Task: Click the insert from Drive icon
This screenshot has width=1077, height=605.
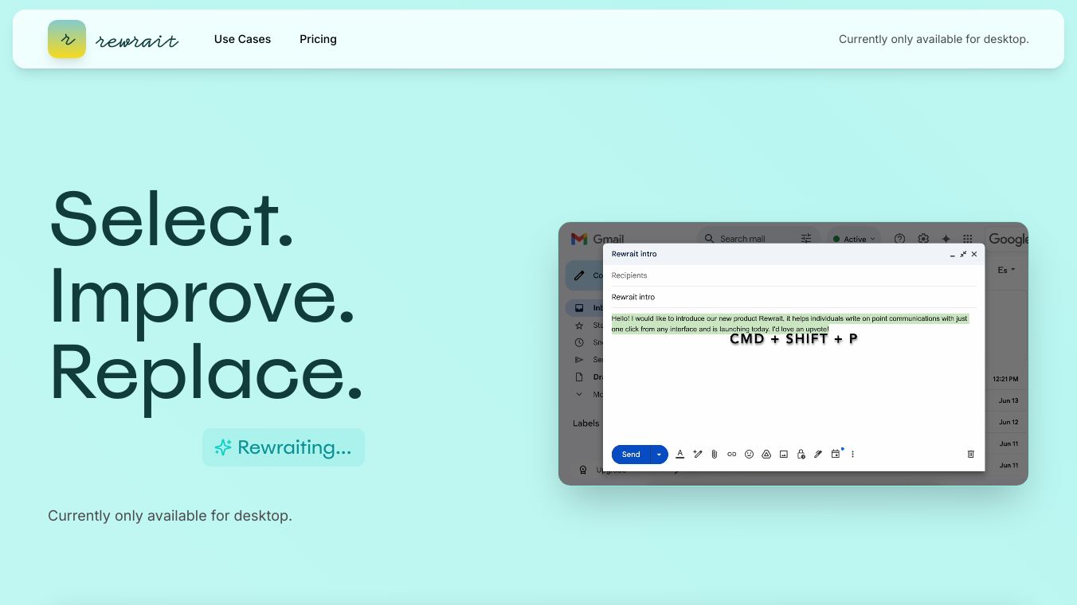Action: pos(766,455)
